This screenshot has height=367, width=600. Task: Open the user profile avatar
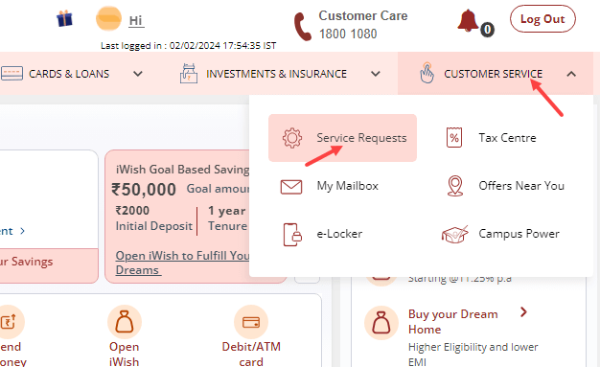[x=108, y=18]
